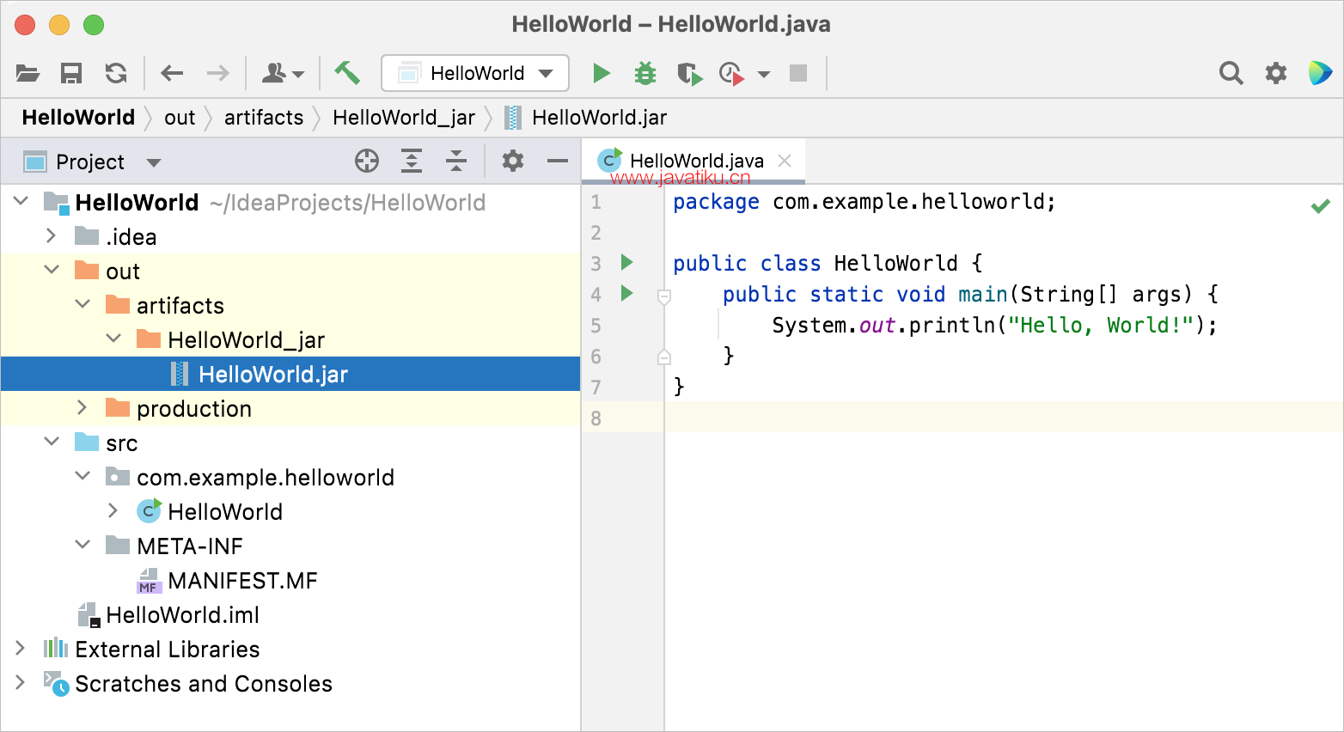Reload files with the synchronize icon
The width and height of the screenshot is (1344, 732).
tap(116, 74)
